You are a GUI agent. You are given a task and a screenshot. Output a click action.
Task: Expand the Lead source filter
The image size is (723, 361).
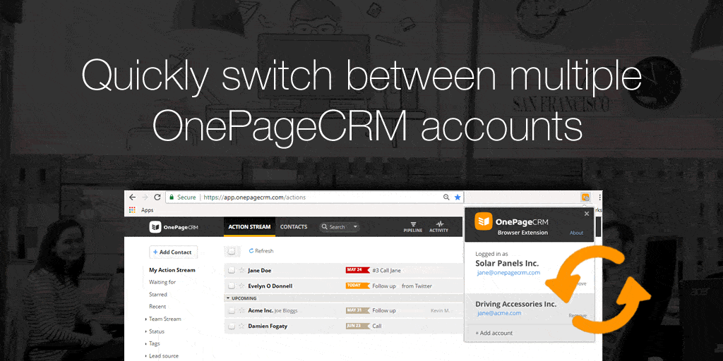(x=145, y=356)
